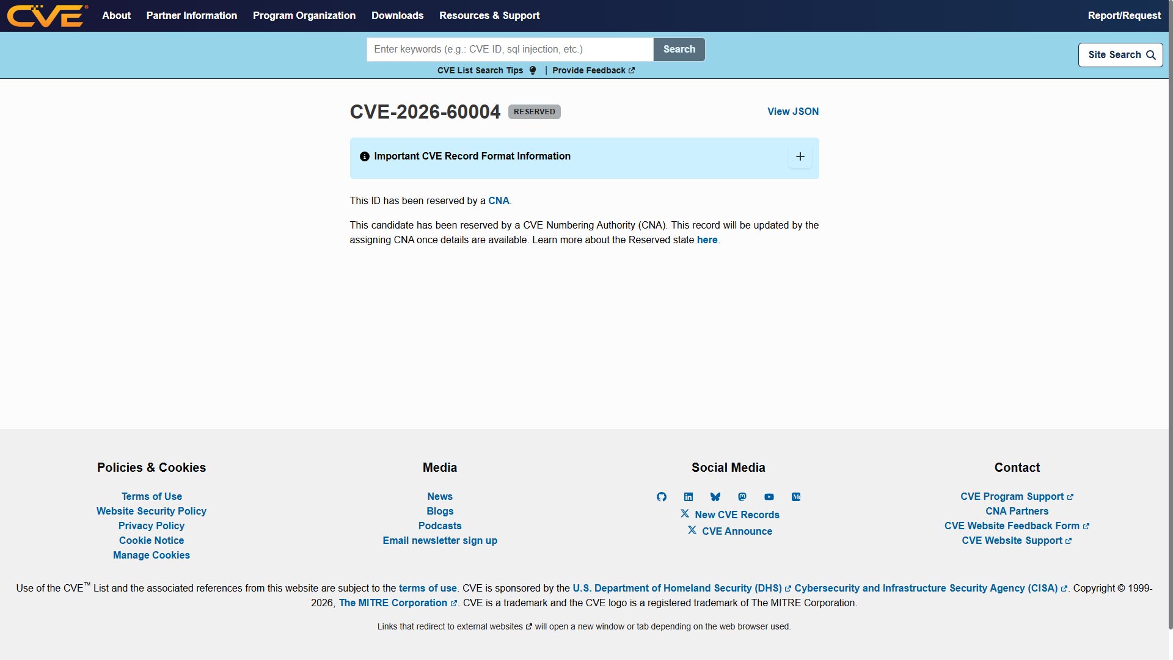Image resolution: width=1173 pixels, height=660 pixels.
Task: Click the Search button
Action: [x=679, y=50]
